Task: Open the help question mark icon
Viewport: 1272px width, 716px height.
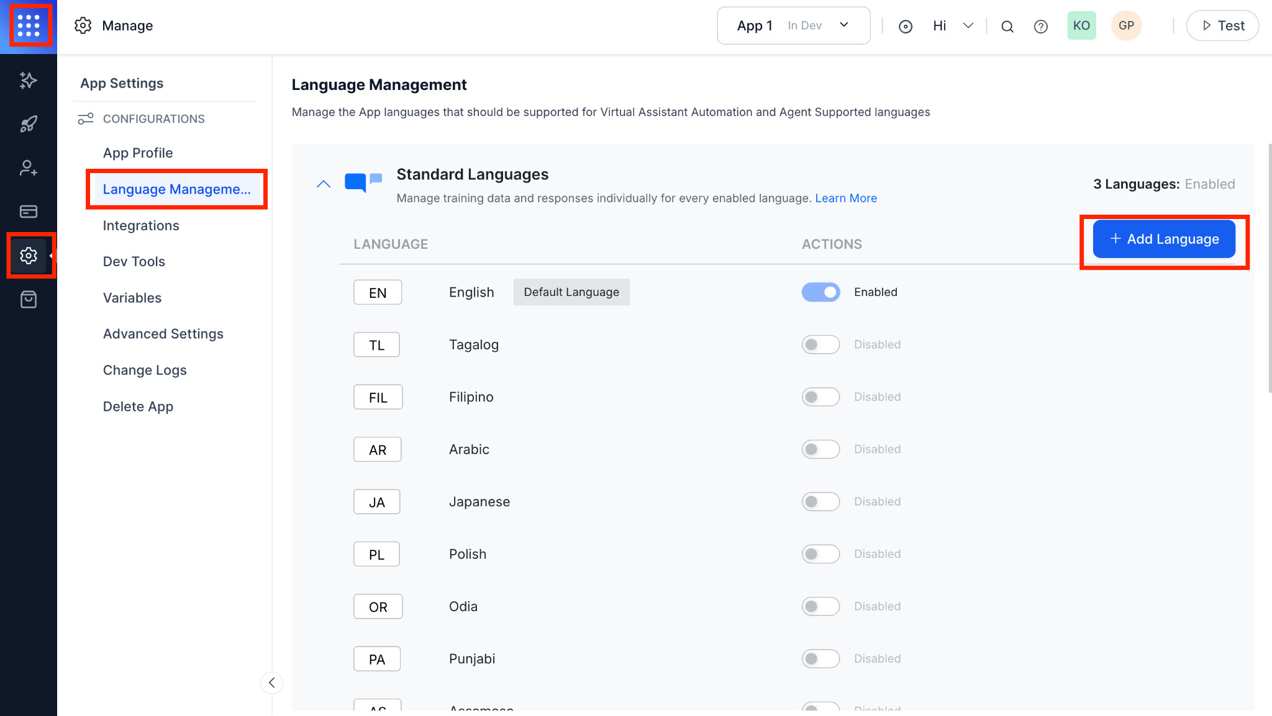Action: tap(1041, 25)
